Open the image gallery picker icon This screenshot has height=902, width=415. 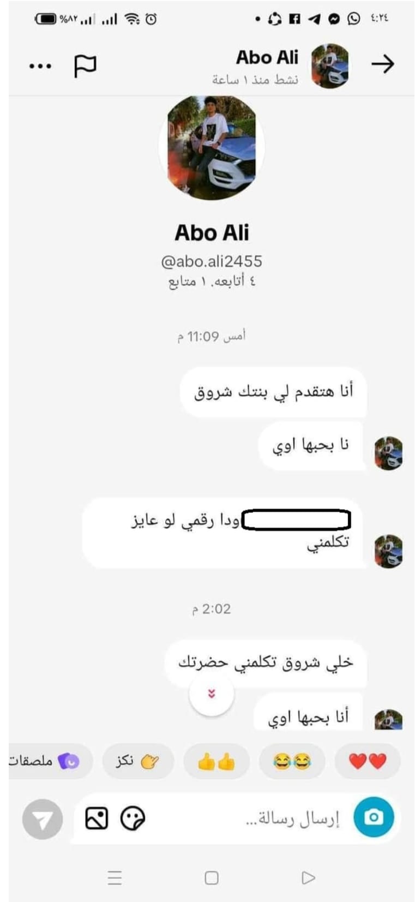click(97, 819)
